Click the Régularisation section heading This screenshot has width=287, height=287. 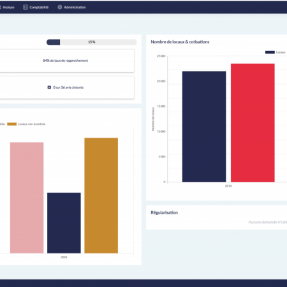[x=165, y=212]
